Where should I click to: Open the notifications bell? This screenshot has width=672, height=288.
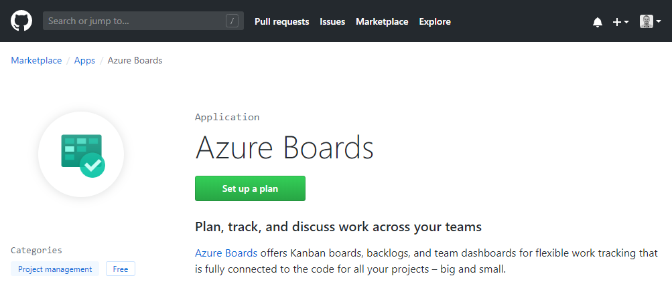coord(598,22)
